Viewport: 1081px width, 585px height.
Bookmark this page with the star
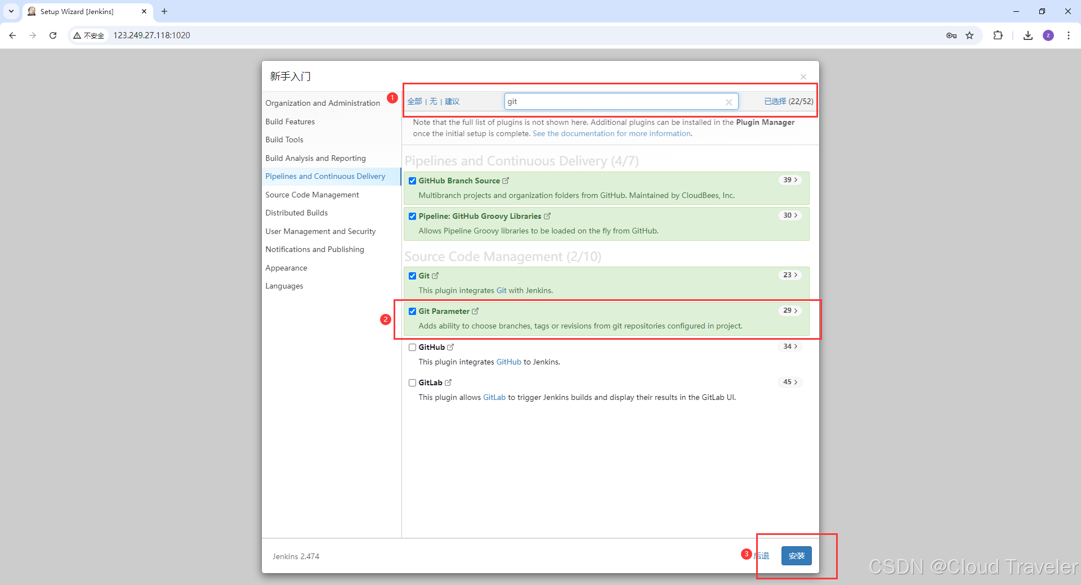coord(970,35)
